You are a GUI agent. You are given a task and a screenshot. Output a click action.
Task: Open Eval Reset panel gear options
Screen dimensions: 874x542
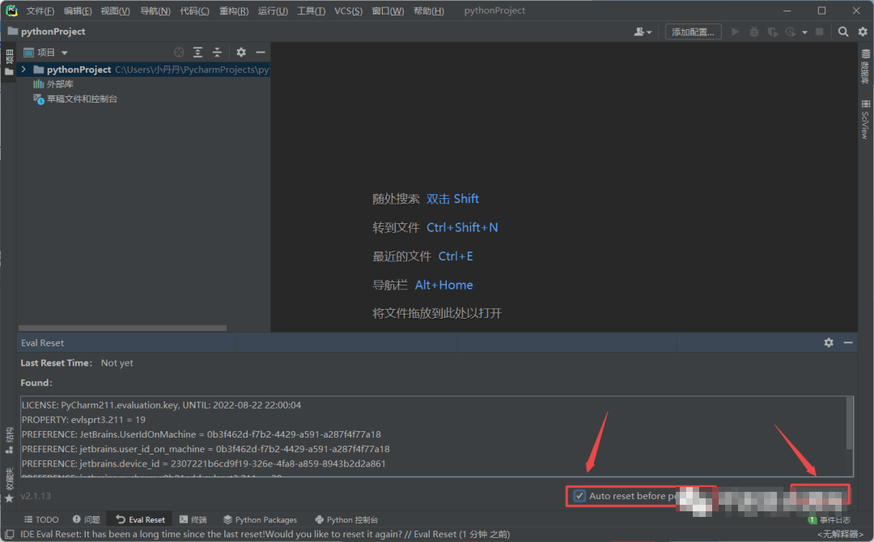pyautogui.click(x=829, y=343)
